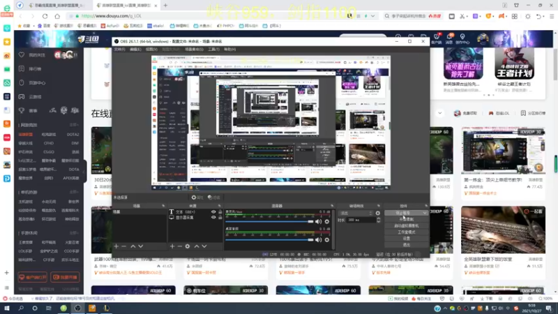This screenshot has width=558, height=314.
Task: Open Douyu creator center lightbulb icon
Action: 462,38
